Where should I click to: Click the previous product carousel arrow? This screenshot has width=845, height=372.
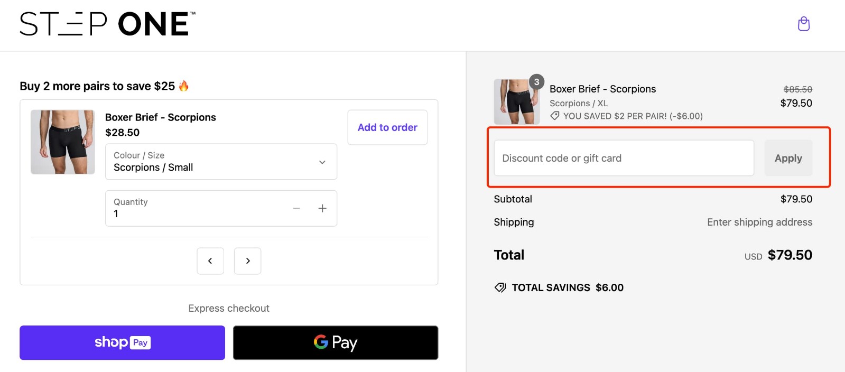coord(210,261)
